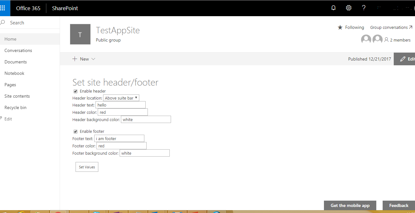This screenshot has height=213, width=415.
Task: Expand the New menu chevron
Action: click(93, 59)
